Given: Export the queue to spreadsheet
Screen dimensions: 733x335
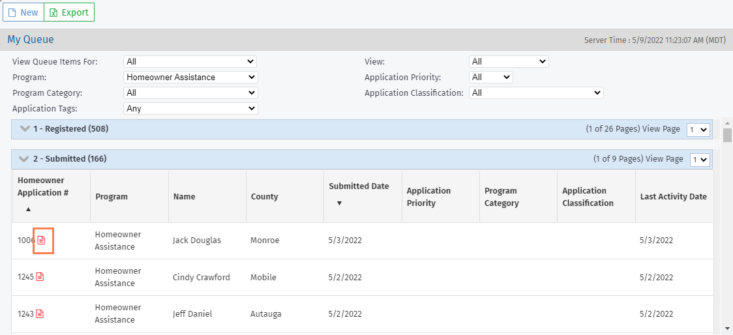Looking at the screenshot, I should tap(69, 12).
